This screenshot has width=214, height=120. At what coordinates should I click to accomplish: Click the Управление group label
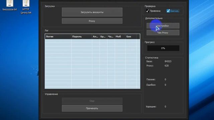51,94
